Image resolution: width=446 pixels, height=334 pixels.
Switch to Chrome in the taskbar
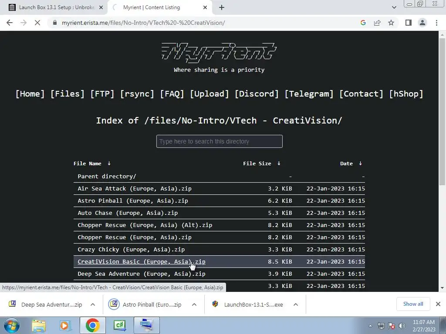click(92, 325)
